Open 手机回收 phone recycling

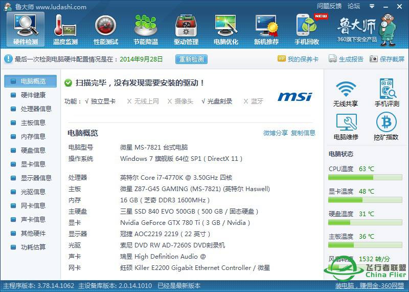307,29
